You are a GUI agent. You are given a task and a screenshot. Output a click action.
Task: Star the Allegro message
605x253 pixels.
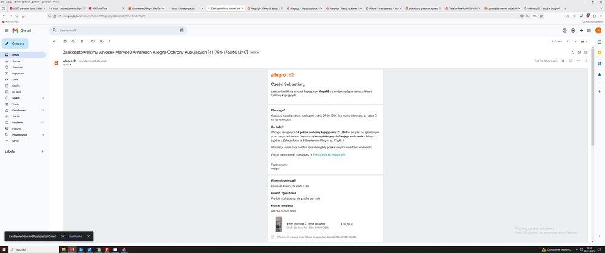(x=563, y=61)
